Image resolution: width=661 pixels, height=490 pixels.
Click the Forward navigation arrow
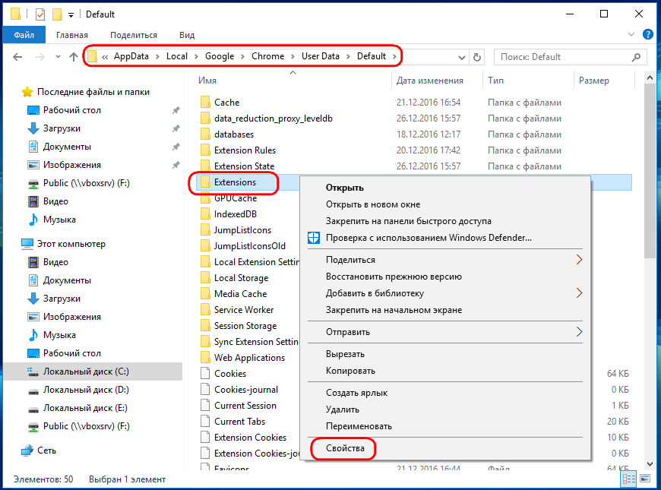40,57
